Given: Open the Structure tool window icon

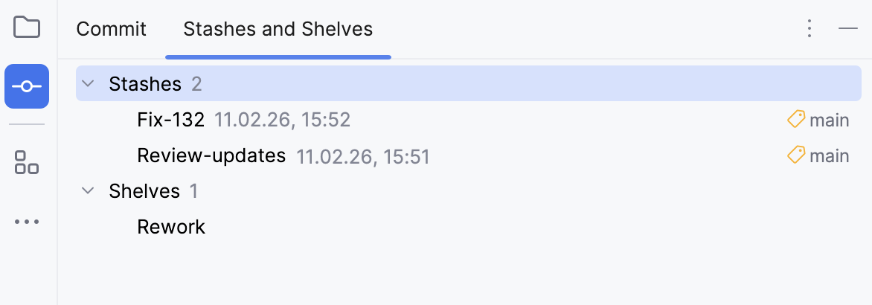Looking at the screenshot, I should (x=27, y=161).
